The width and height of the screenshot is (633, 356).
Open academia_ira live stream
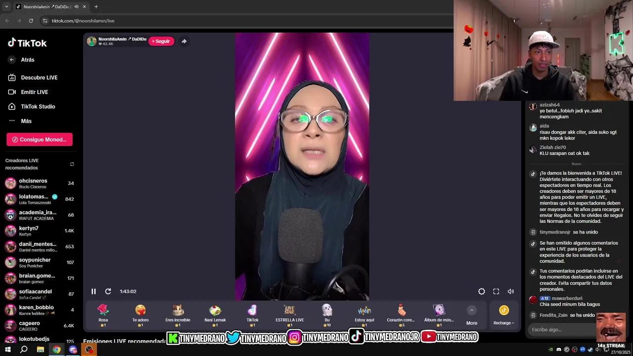[40, 215]
